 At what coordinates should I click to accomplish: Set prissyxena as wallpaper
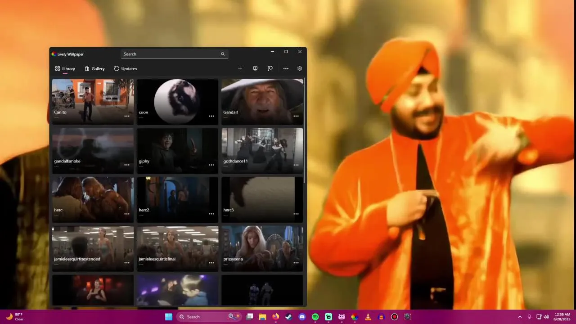click(262, 248)
